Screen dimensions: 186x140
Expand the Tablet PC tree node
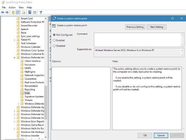(x=14, y=40)
